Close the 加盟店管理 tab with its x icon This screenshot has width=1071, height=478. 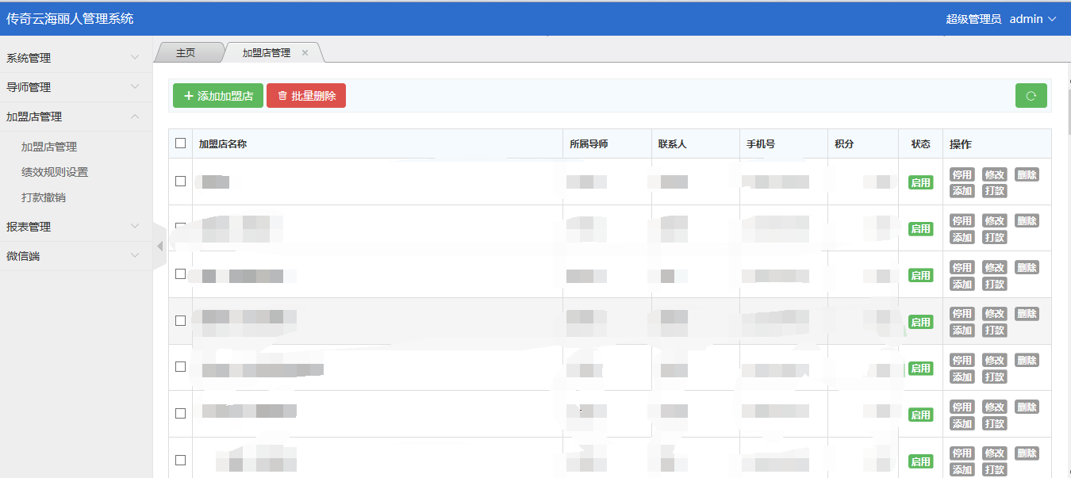click(305, 53)
